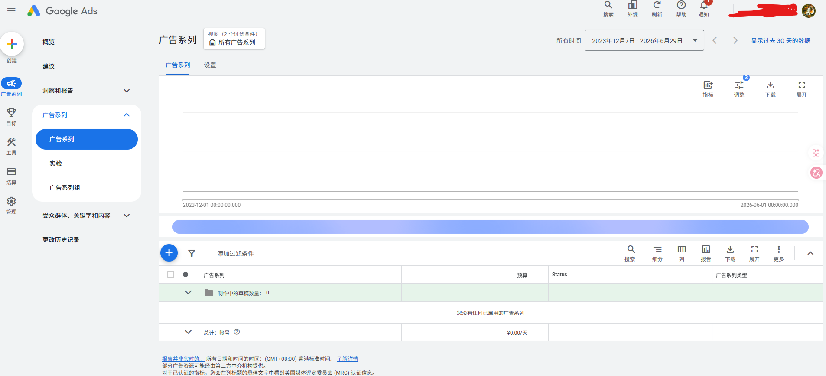
Task: Expand 洞察和报告 section
Action: (127, 91)
